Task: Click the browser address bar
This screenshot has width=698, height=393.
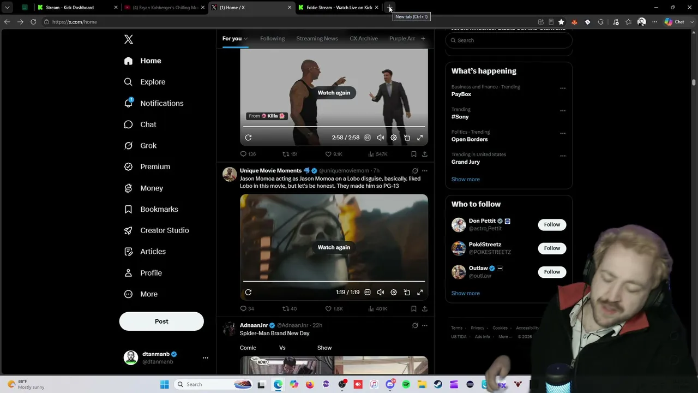Action: pyautogui.click(x=289, y=22)
